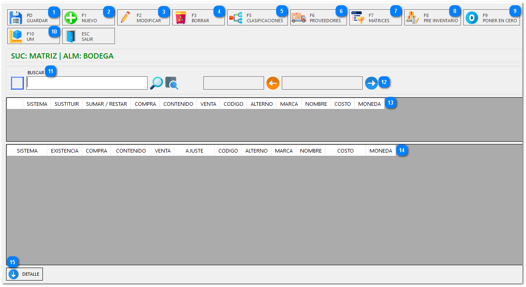Click the Borrar trash bin icon

181,18
